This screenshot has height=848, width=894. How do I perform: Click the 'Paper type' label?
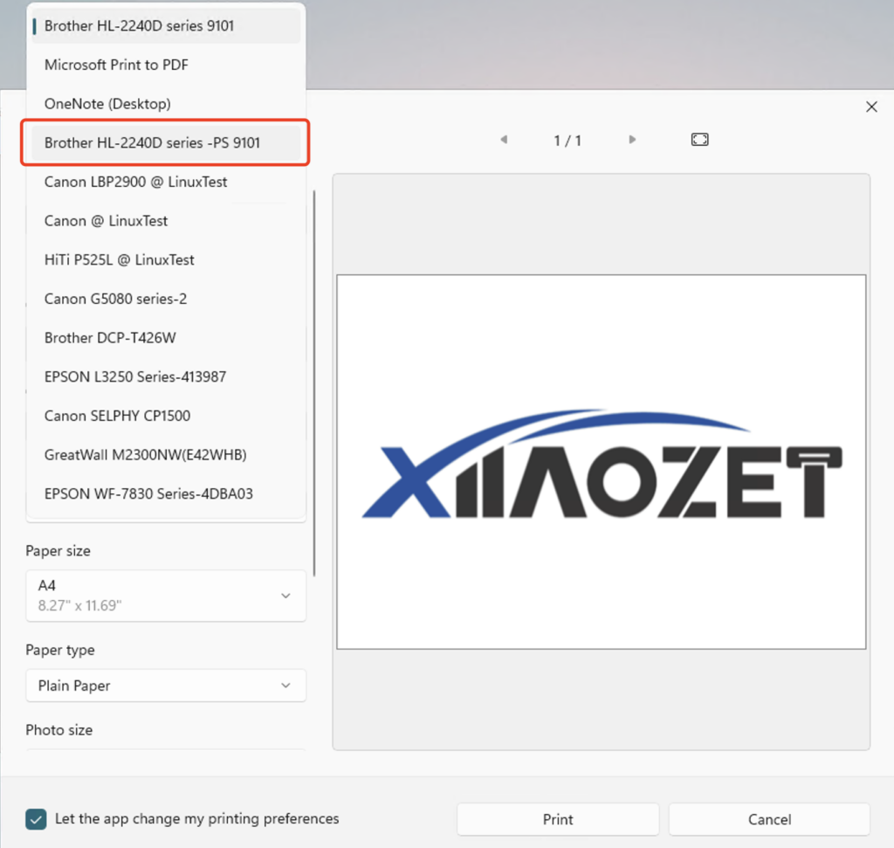point(60,650)
